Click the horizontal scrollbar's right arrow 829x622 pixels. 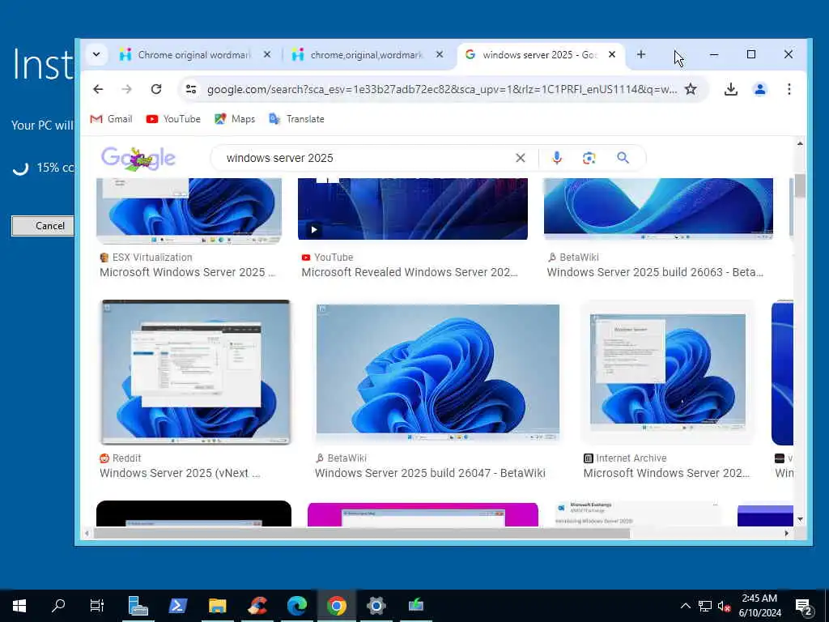point(787,533)
